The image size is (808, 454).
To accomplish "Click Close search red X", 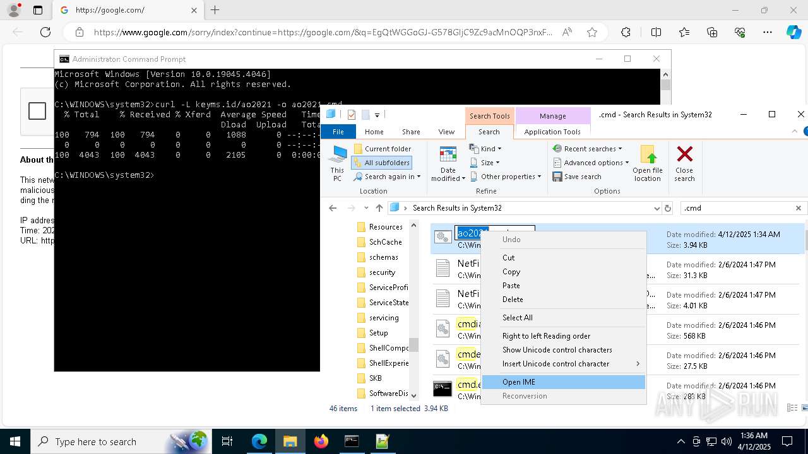I will point(684,163).
